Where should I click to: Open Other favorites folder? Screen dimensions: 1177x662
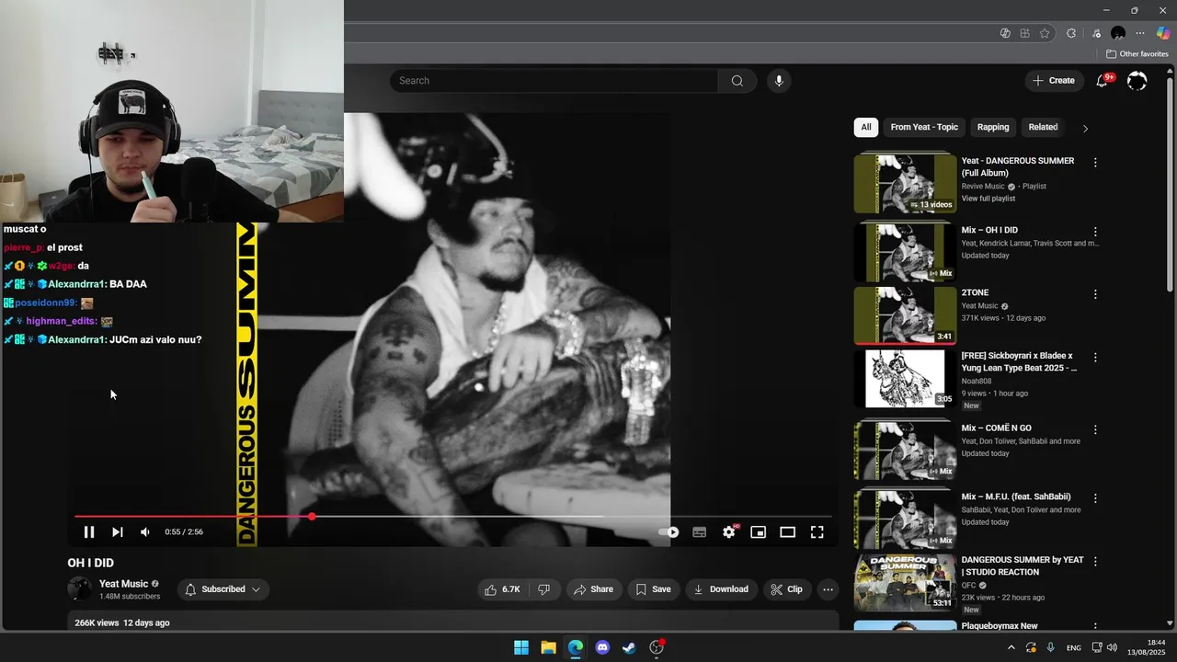(1137, 54)
